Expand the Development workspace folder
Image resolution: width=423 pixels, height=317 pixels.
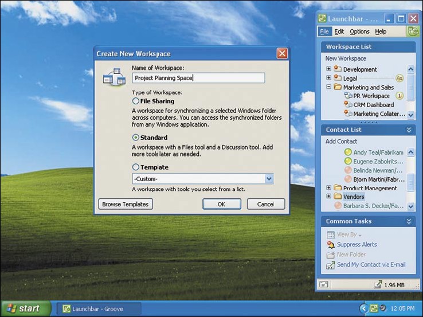coord(328,69)
